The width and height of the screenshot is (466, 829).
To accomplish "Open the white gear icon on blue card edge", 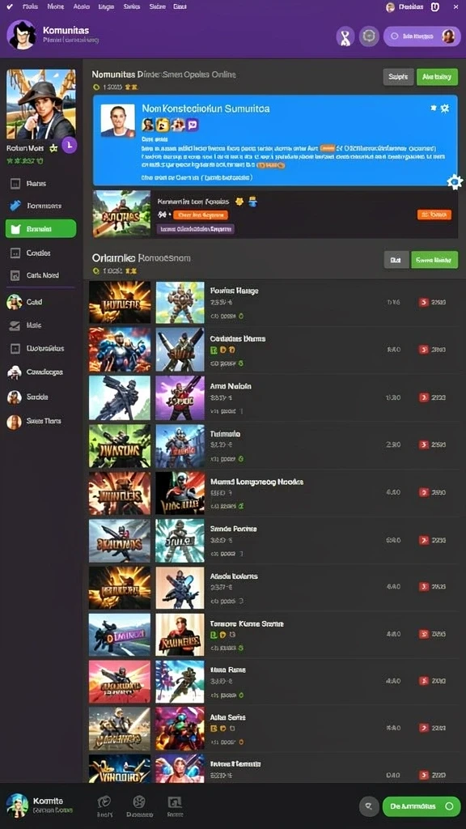I will [x=455, y=182].
